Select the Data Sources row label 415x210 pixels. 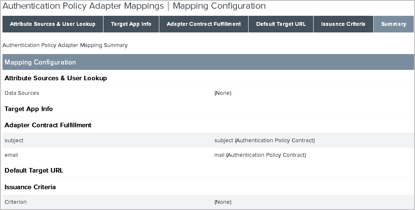pos(22,93)
